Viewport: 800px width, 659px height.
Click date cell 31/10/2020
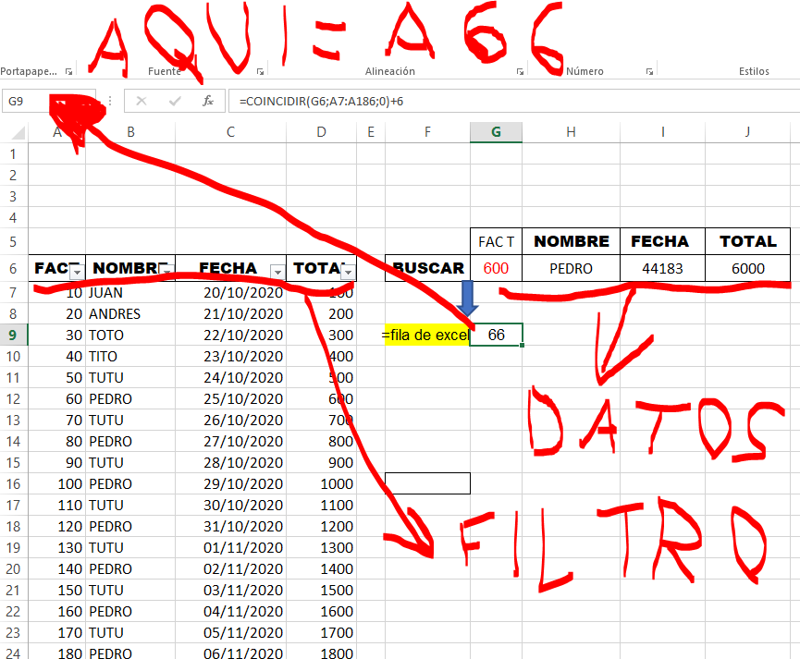click(x=230, y=527)
